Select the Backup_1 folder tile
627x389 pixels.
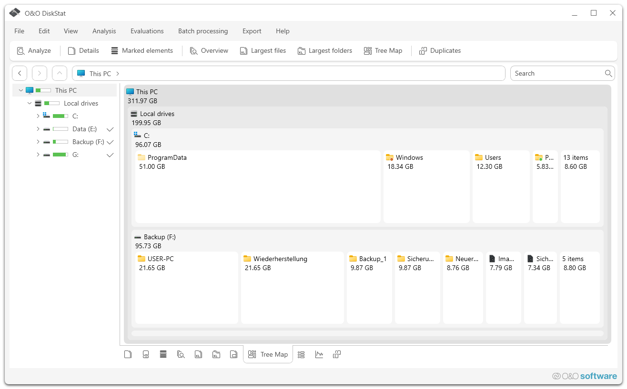coord(370,288)
